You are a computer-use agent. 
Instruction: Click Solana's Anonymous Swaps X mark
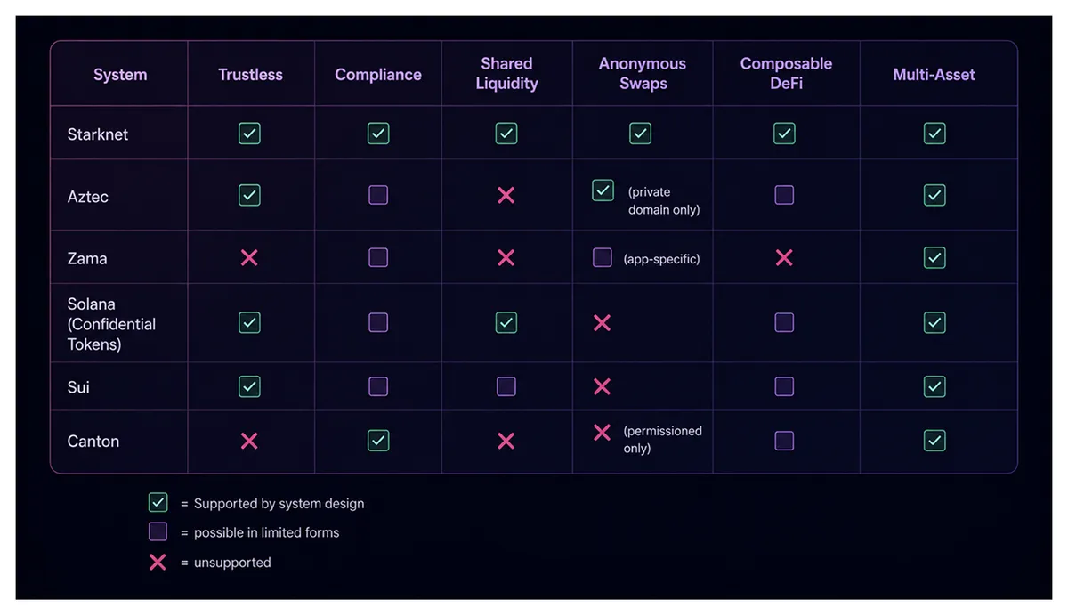[603, 323]
